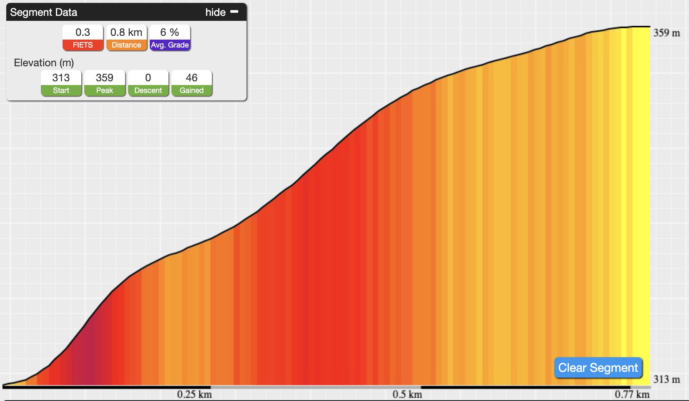
Task: Click the bright yellow flat section
Action: click(641, 200)
